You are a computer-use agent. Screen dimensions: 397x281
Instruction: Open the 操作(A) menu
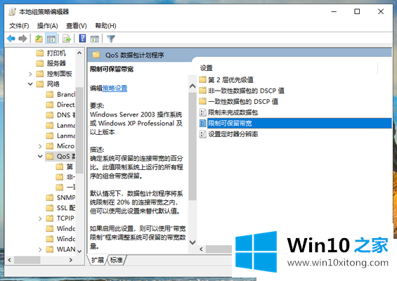(47, 25)
